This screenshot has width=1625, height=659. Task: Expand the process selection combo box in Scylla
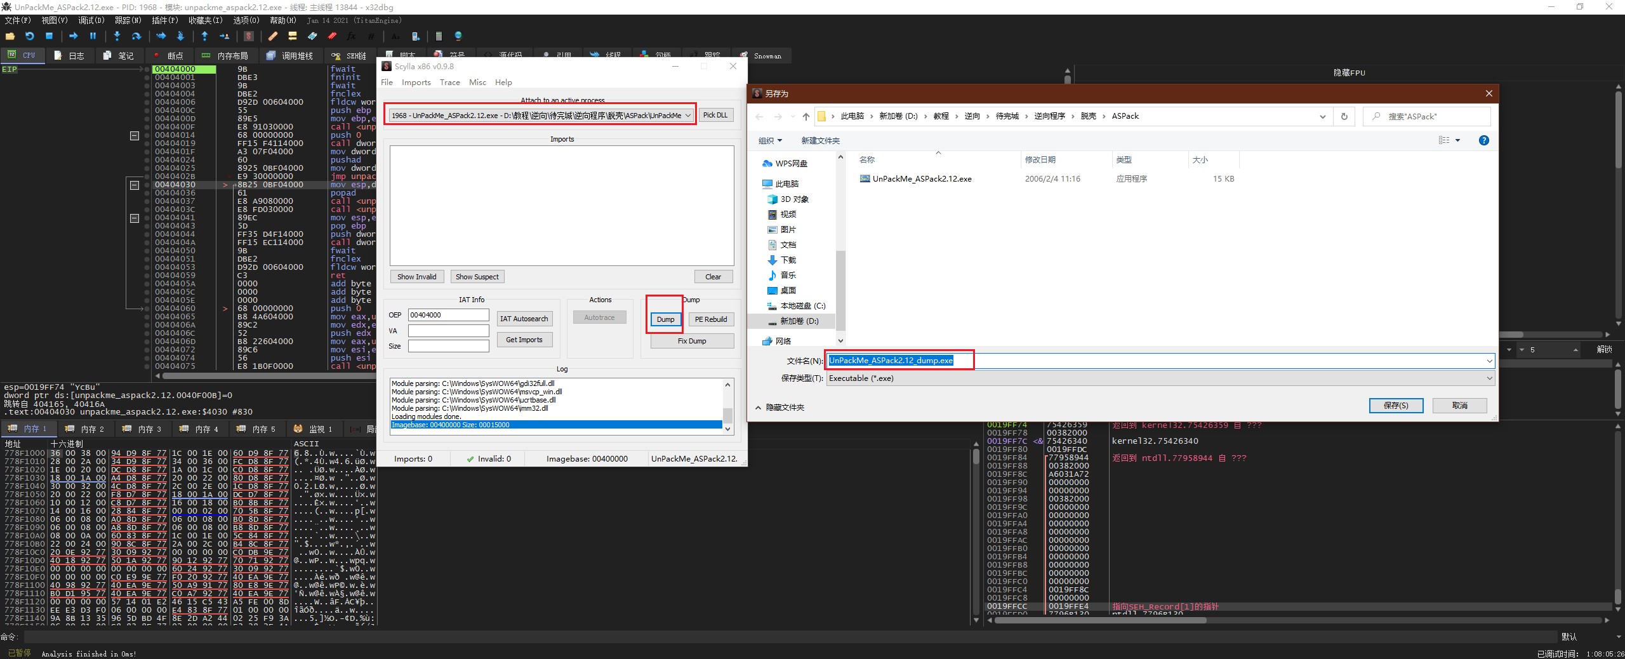[x=688, y=116]
